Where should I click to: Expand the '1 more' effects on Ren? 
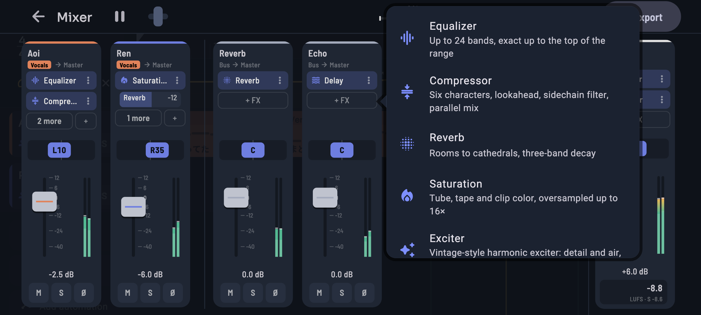click(138, 118)
